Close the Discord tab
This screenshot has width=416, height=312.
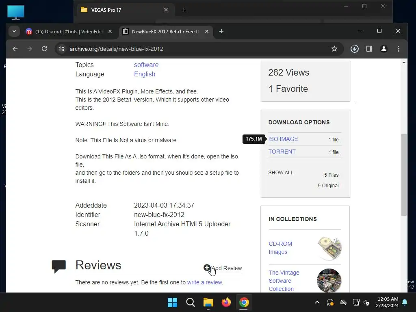110,31
